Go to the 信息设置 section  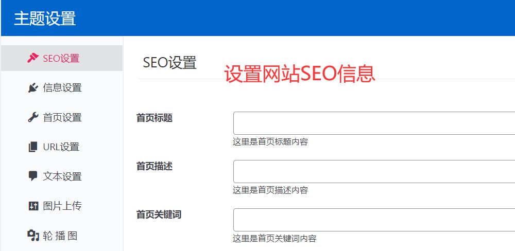(x=62, y=88)
